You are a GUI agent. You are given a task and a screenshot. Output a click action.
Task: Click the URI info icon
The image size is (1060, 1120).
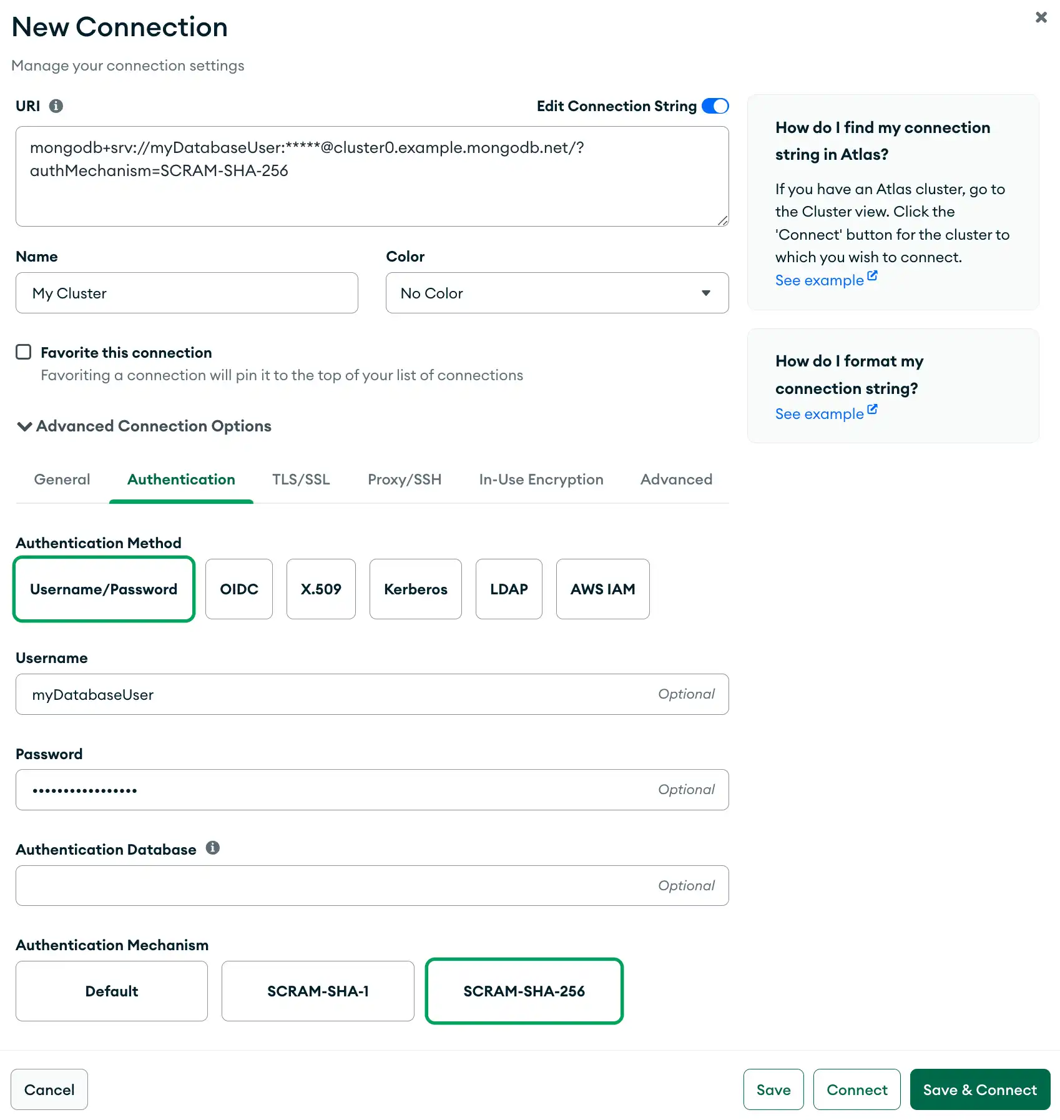click(x=56, y=106)
